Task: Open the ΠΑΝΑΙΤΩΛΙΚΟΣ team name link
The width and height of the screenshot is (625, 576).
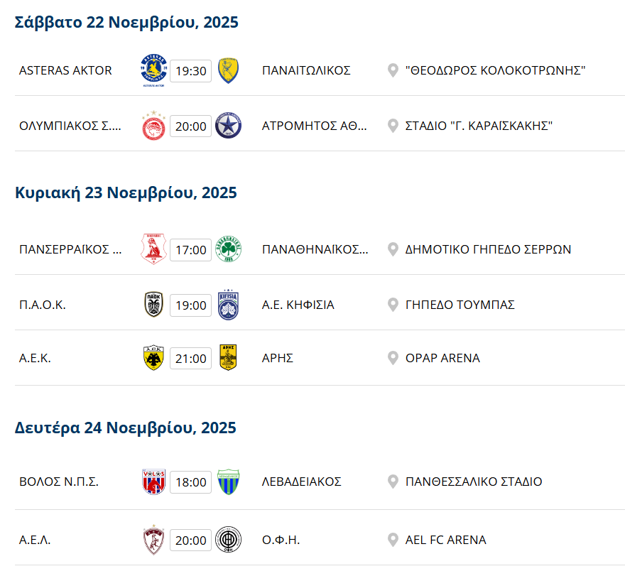Action: pyautogui.click(x=306, y=70)
